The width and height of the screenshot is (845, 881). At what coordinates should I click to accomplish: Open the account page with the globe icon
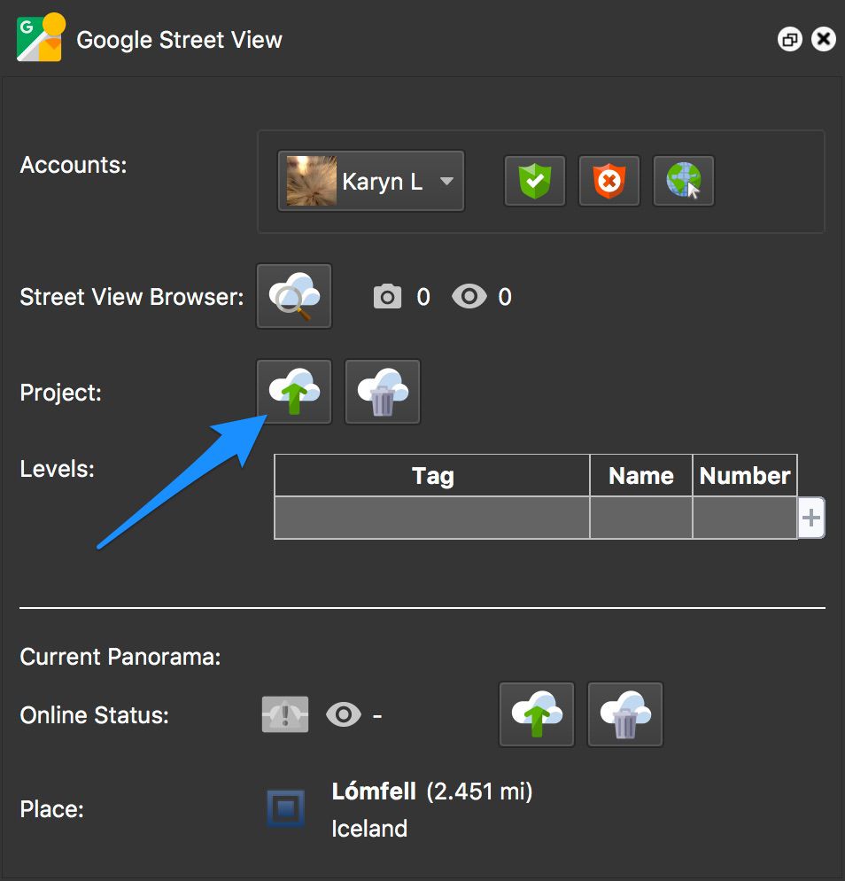(x=683, y=181)
